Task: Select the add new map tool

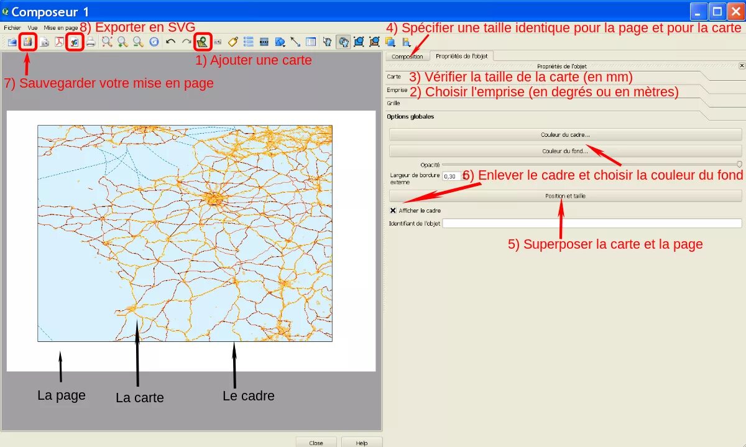Action: 202,42
